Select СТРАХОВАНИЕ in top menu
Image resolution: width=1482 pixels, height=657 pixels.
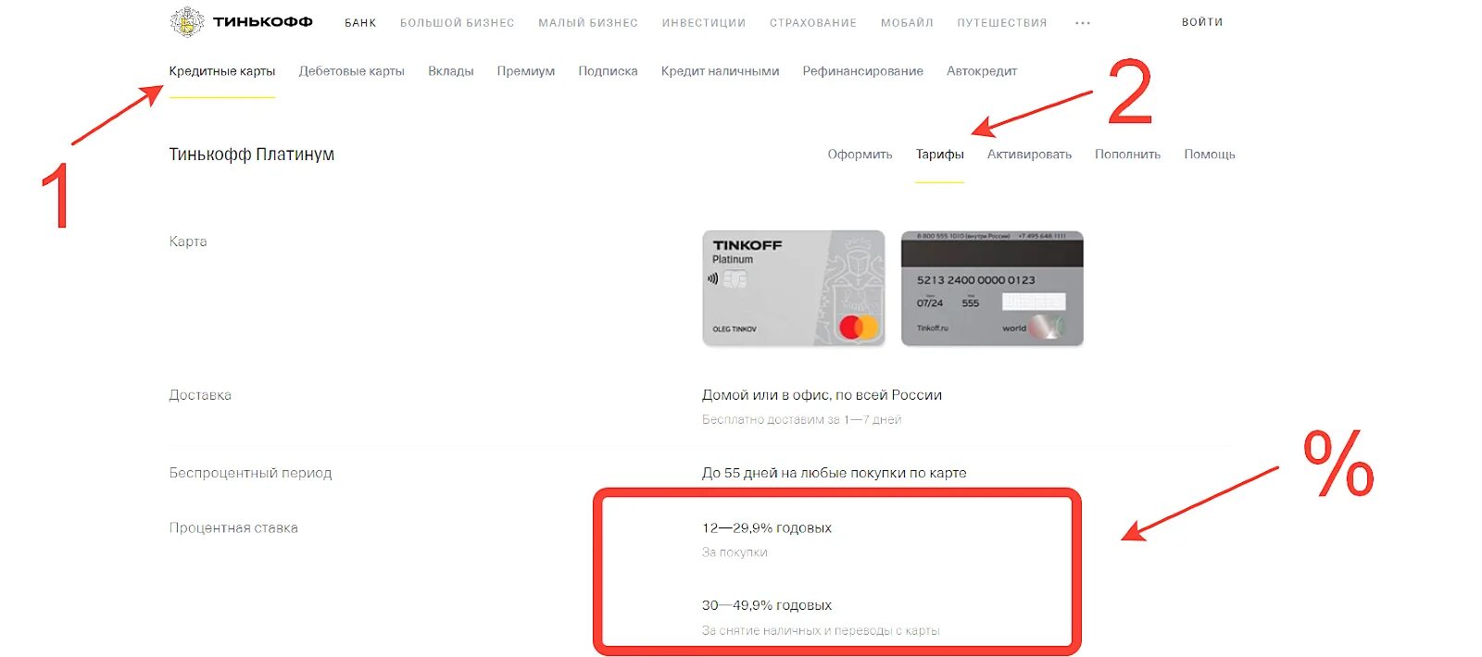(813, 23)
